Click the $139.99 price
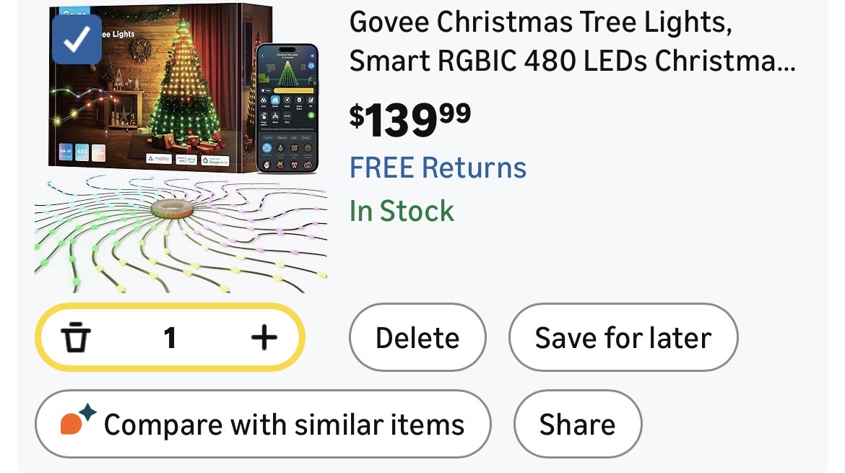845x473 pixels. point(410,119)
